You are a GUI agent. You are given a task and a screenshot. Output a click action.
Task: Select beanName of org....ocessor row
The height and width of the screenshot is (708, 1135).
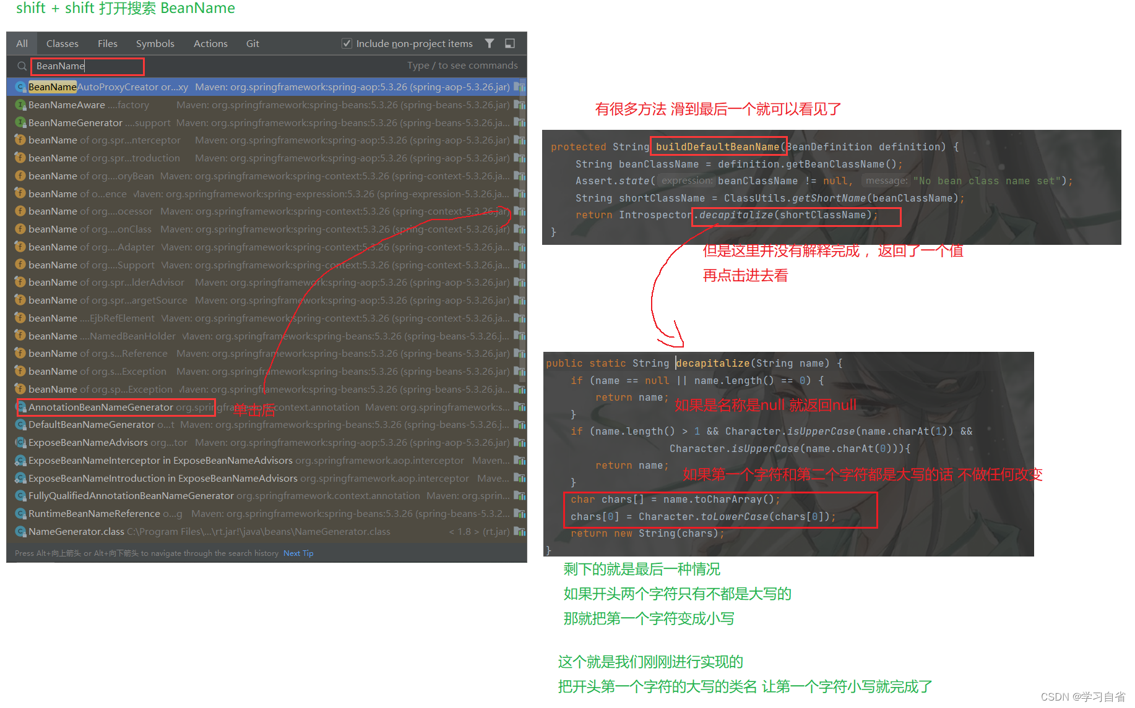click(267, 211)
